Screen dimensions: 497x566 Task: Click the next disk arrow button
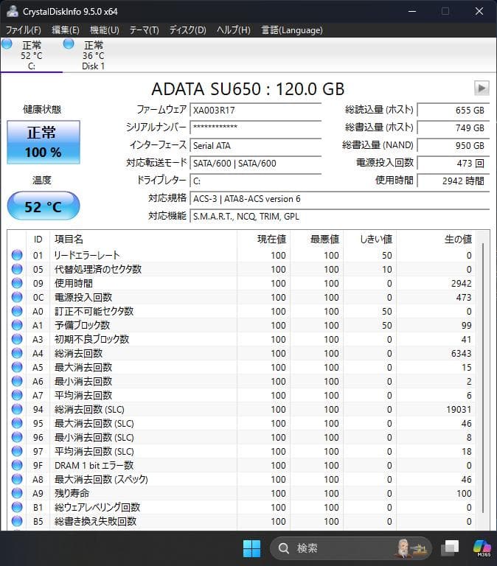(x=482, y=88)
